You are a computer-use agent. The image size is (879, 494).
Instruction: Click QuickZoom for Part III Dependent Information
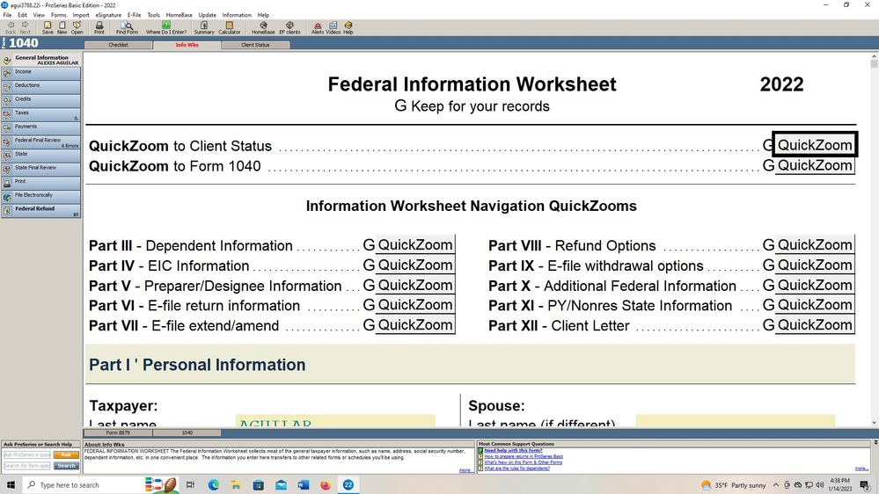point(414,245)
